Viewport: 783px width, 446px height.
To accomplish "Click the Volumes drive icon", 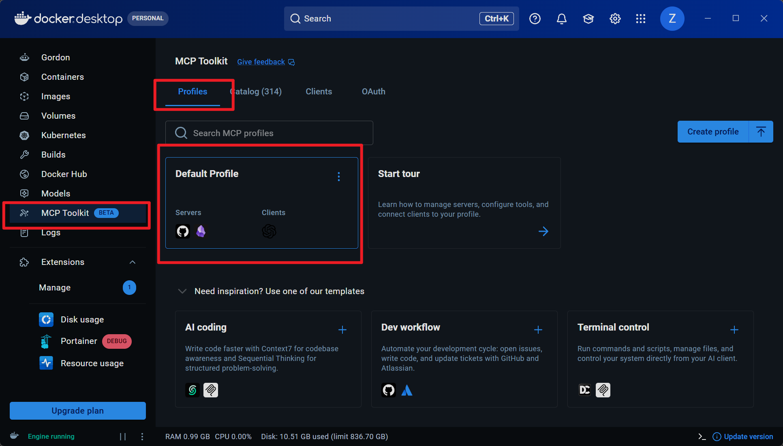I will [24, 116].
